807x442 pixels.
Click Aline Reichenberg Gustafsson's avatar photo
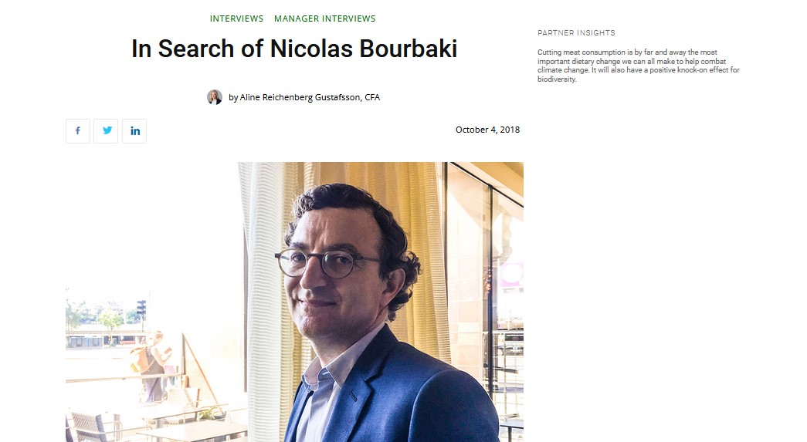[x=215, y=97]
